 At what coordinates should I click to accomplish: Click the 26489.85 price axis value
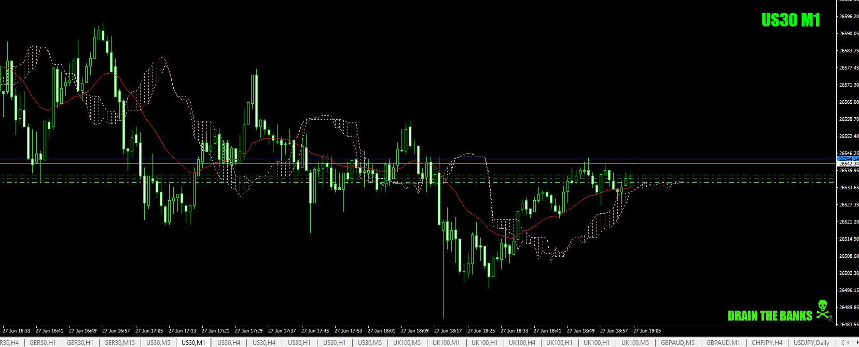849,308
